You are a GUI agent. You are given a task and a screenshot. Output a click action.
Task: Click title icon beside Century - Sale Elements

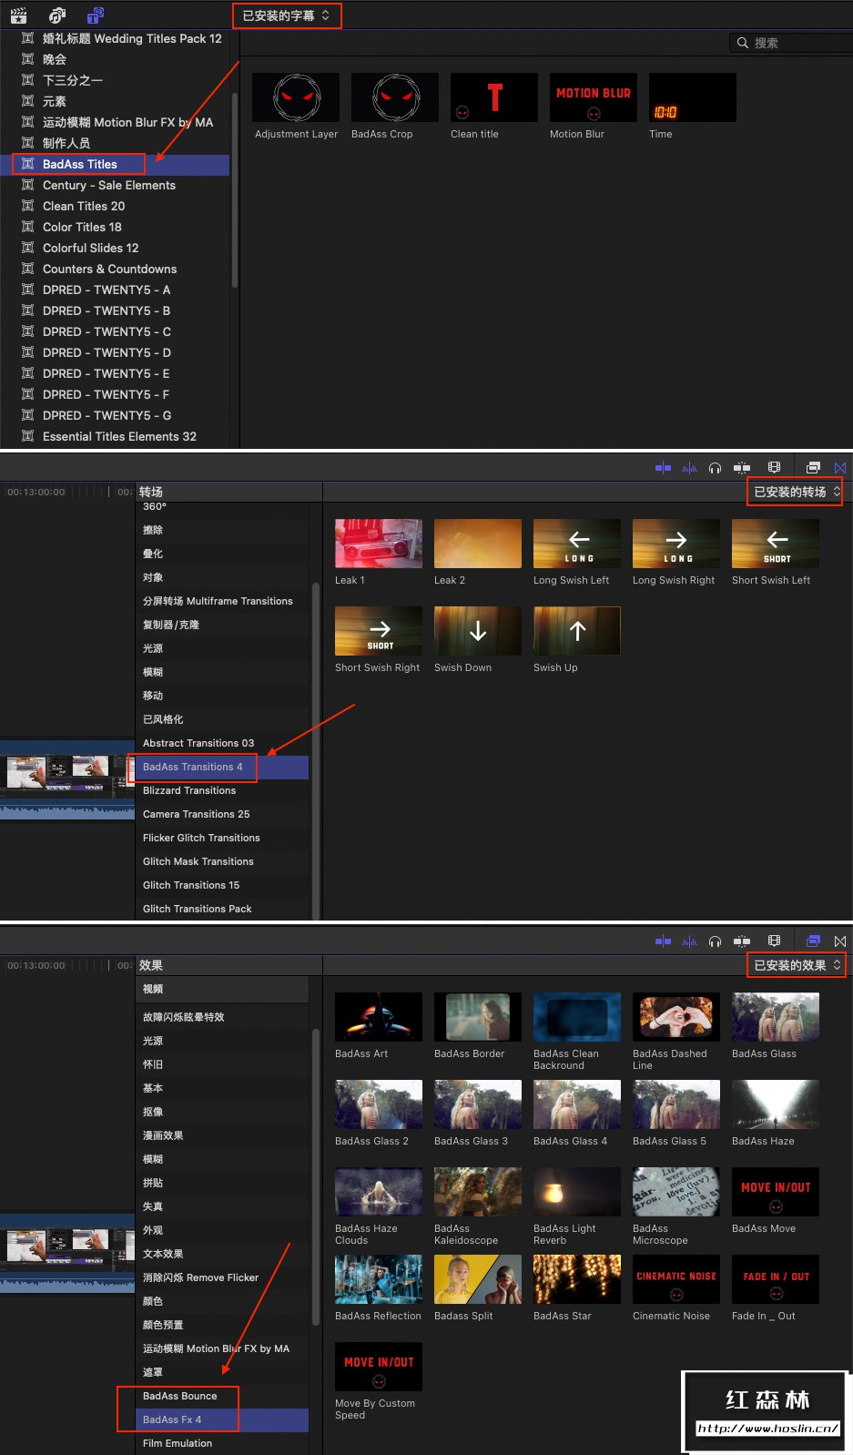tap(27, 185)
